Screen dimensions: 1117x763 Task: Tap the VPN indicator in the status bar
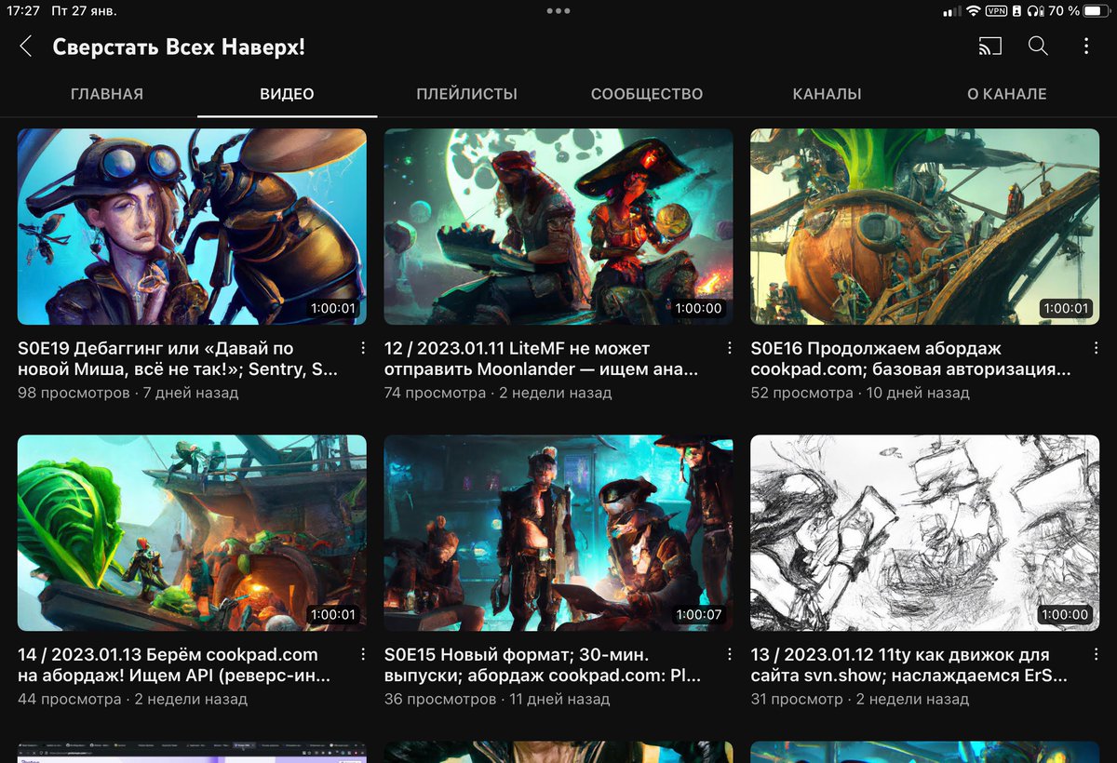pos(997,11)
